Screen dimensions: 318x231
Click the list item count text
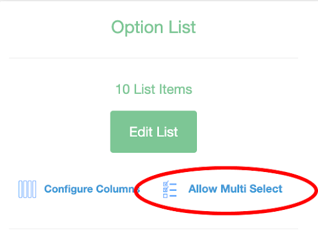pos(153,89)
